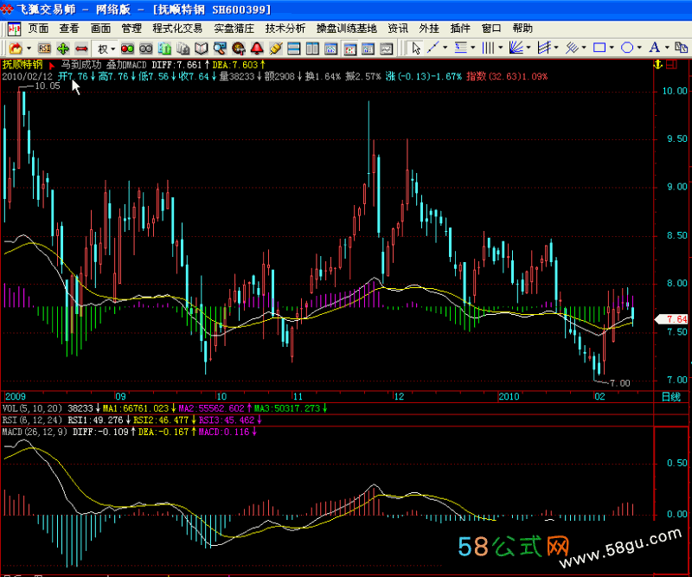Image resolution: width=692 pixels, height=577 pixels.
Task: Click the red alarm bell icon
Action: (257, 48)
